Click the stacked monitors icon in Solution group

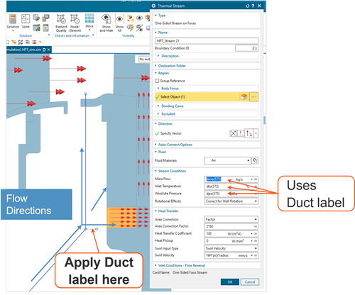(45, 18)
